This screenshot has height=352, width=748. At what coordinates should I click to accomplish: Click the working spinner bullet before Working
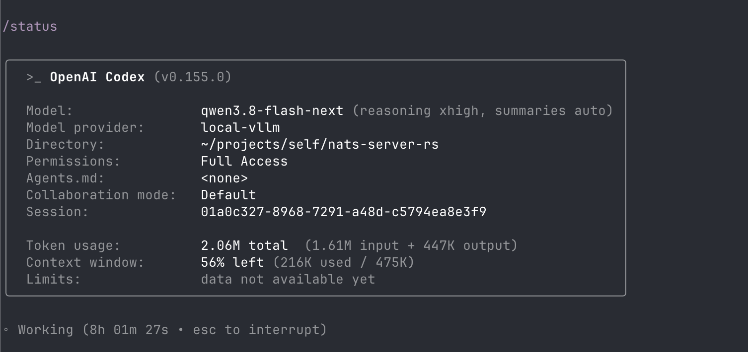[6, 330]
